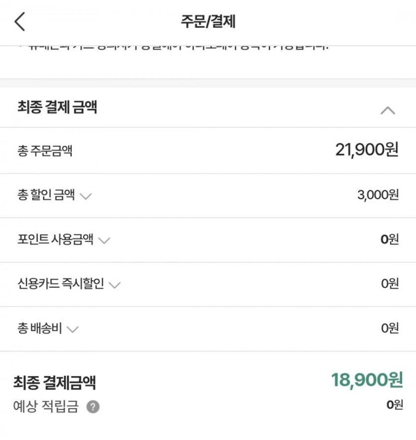
Task: Click the 신용카드 즉시할인 label text
Action: pyautogui.click(x=60, y=284)
